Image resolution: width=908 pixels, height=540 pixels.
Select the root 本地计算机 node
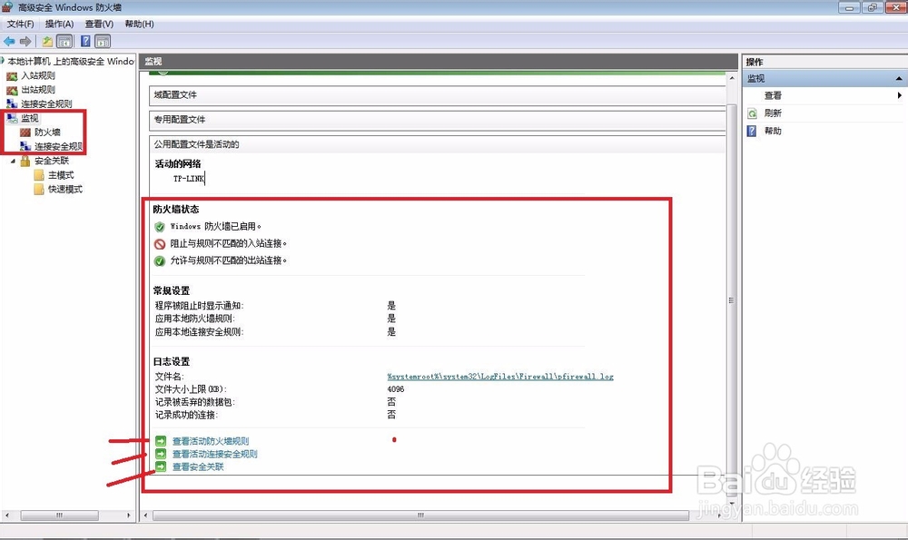[71, 62]
